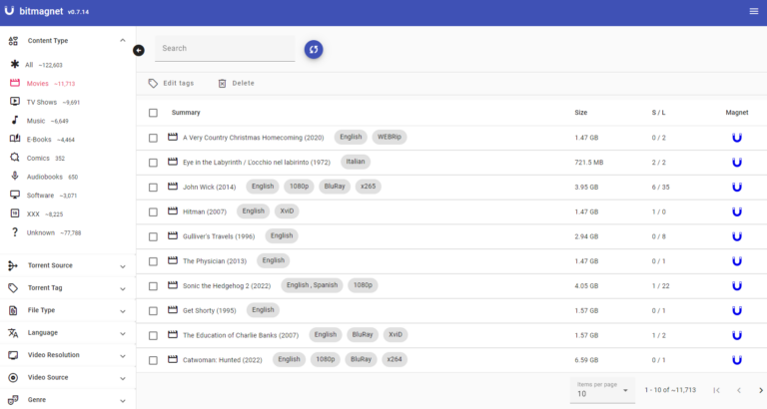Open the Catwoman: Hunted (2022) entry
767x409 pixels.
click(223, 360)
